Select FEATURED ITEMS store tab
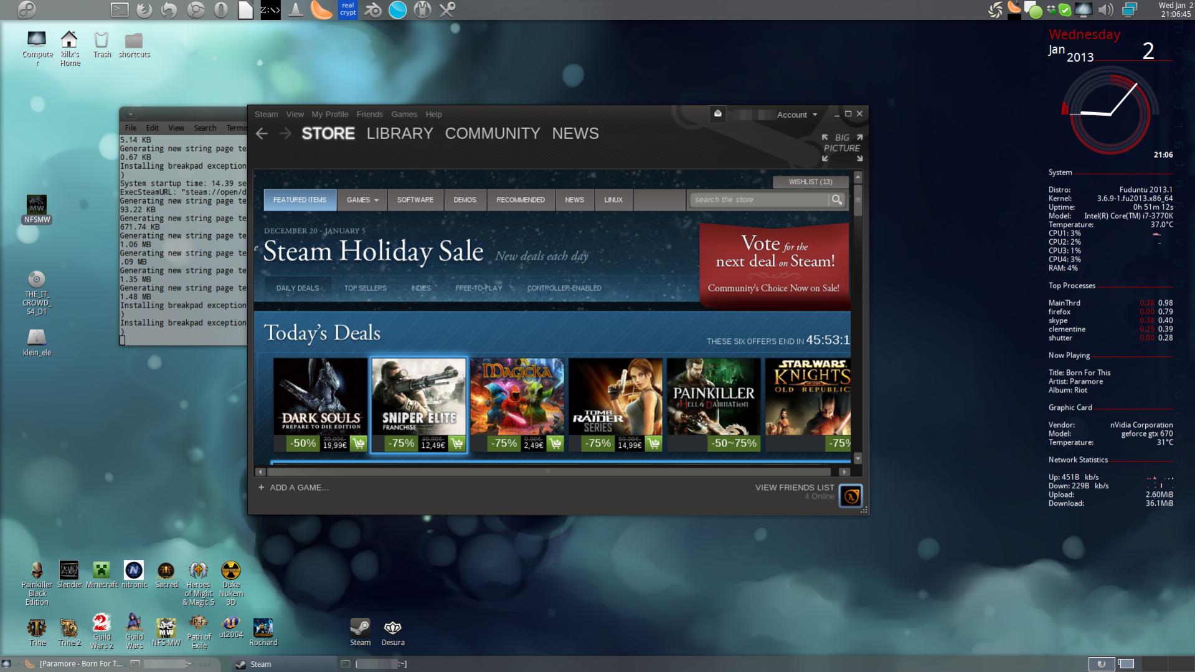 [x=300, y=200]
